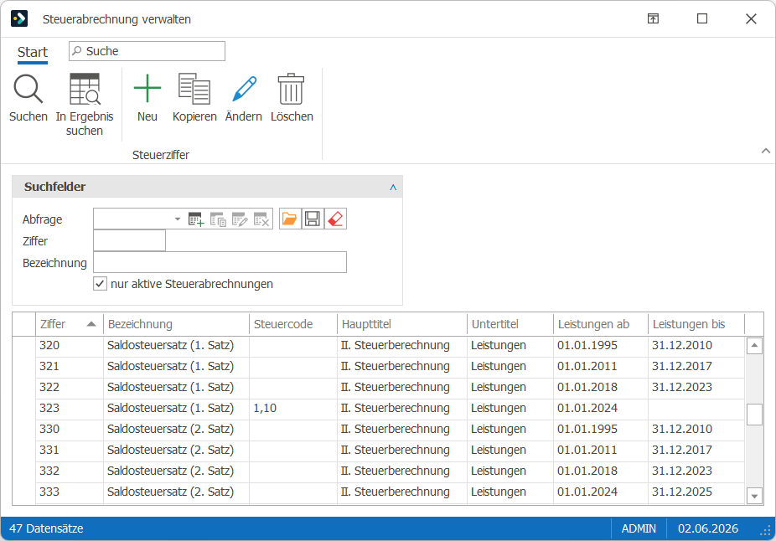The image size is (776, 541).
Task: Click ADMIN in status bar
Action: click(639, 528)
